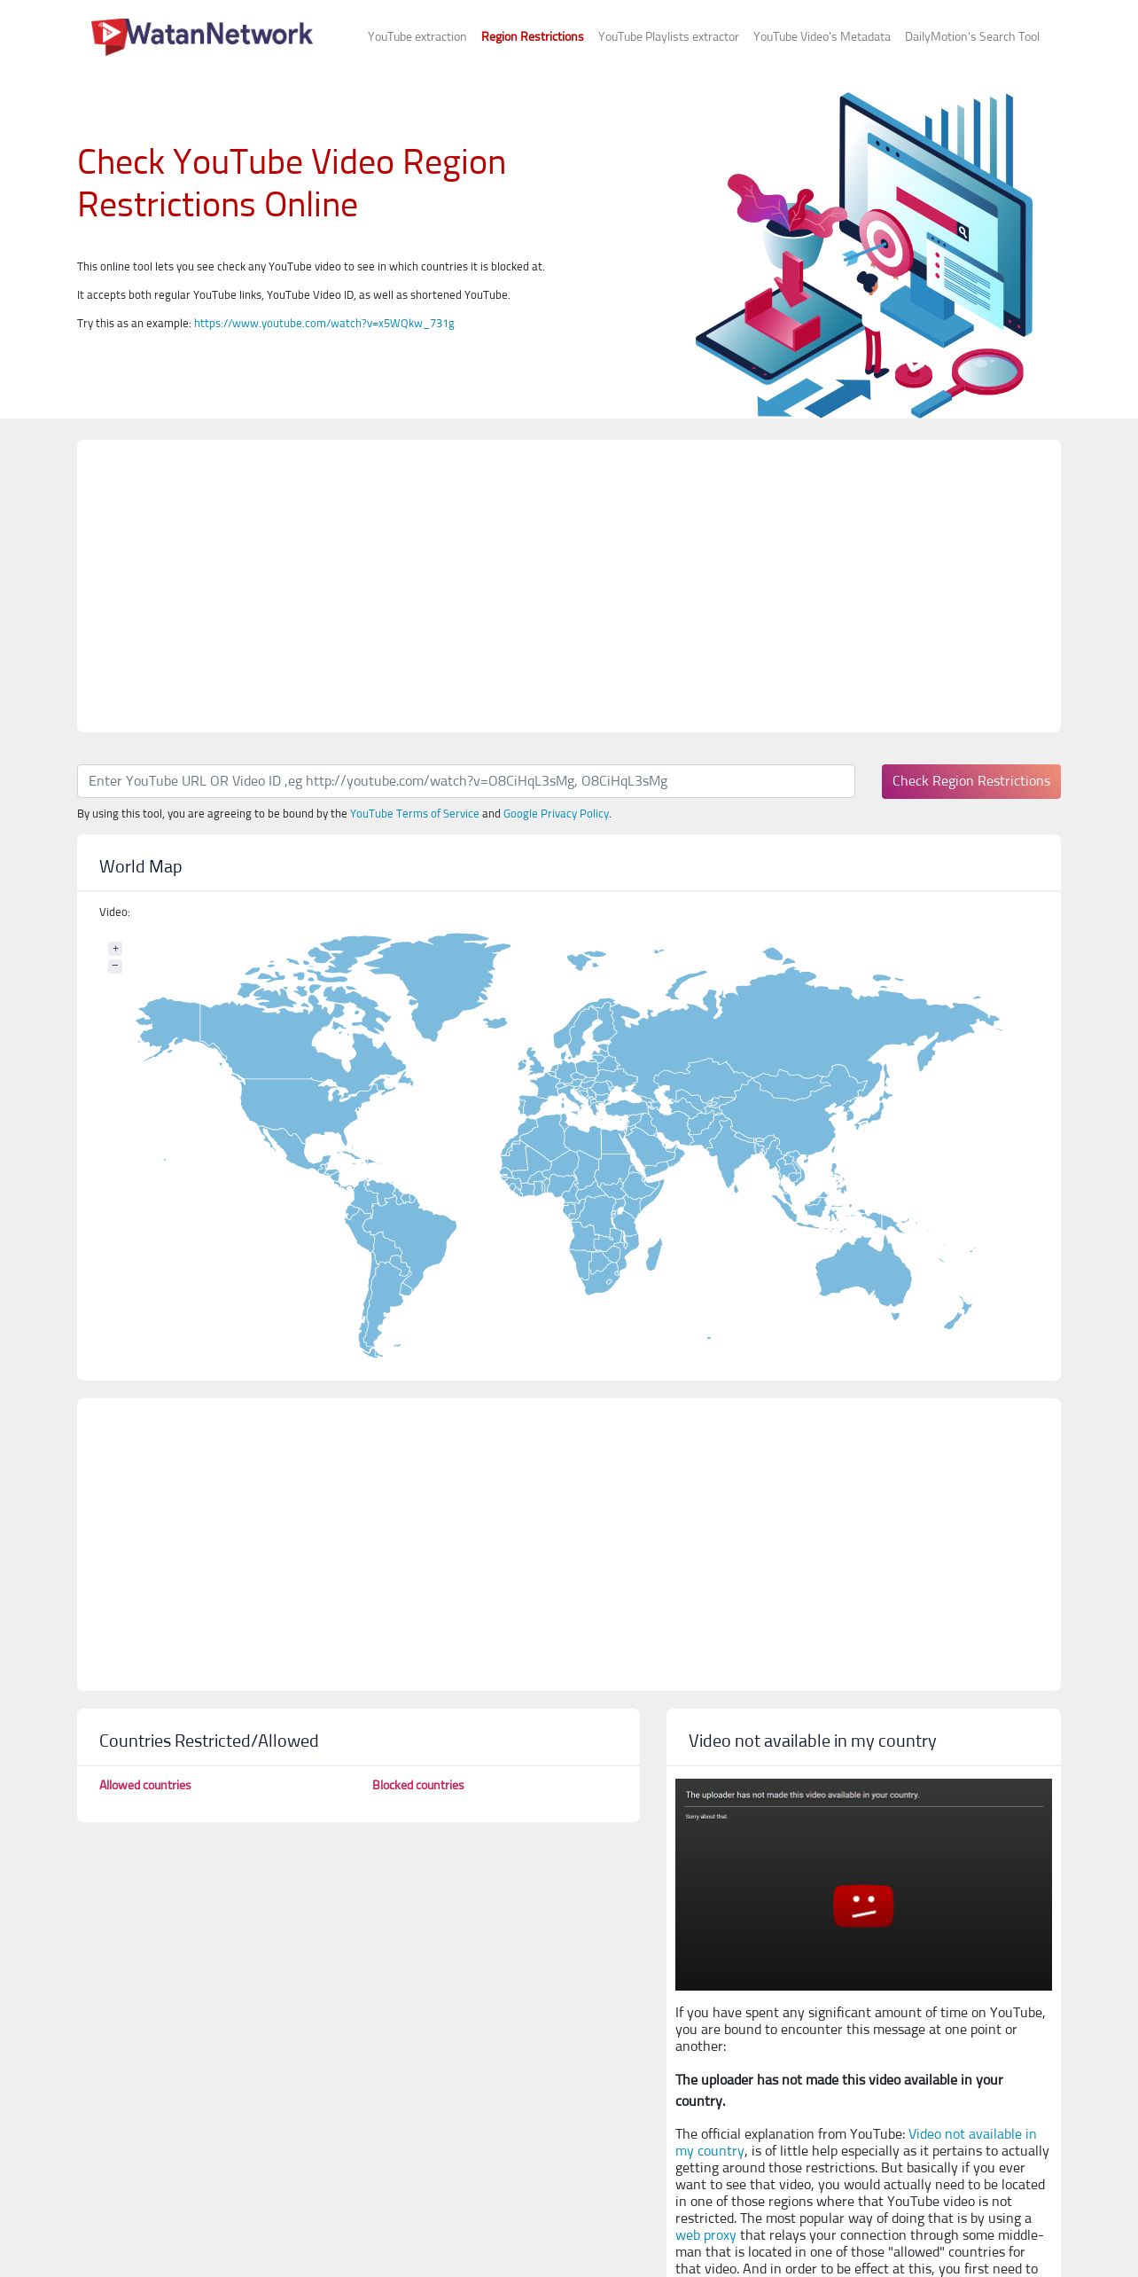The image size is (1138, 2277).
Task: Click the Blocked countries heading
Action: (x=418, y=1785)
